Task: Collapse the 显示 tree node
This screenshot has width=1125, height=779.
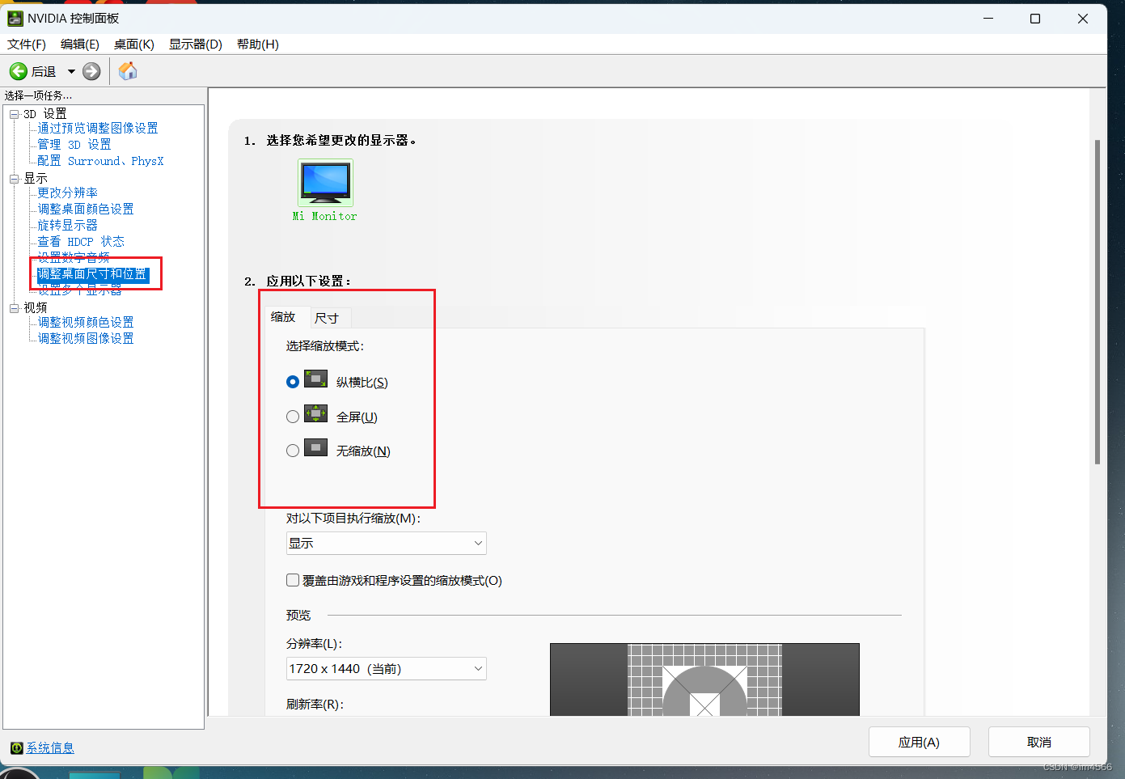Action: point(14,179)
